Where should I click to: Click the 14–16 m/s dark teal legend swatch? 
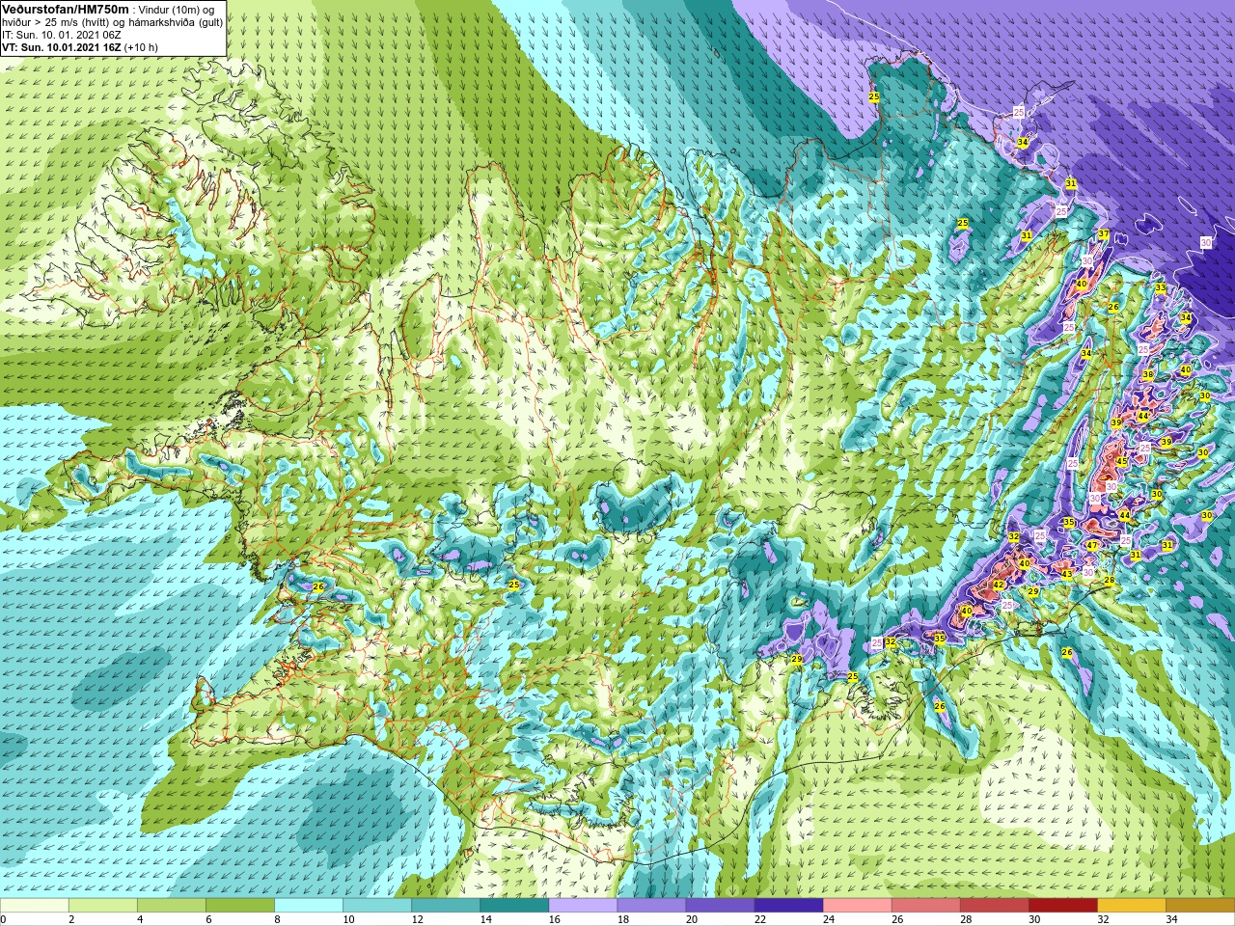click(514, 906)
